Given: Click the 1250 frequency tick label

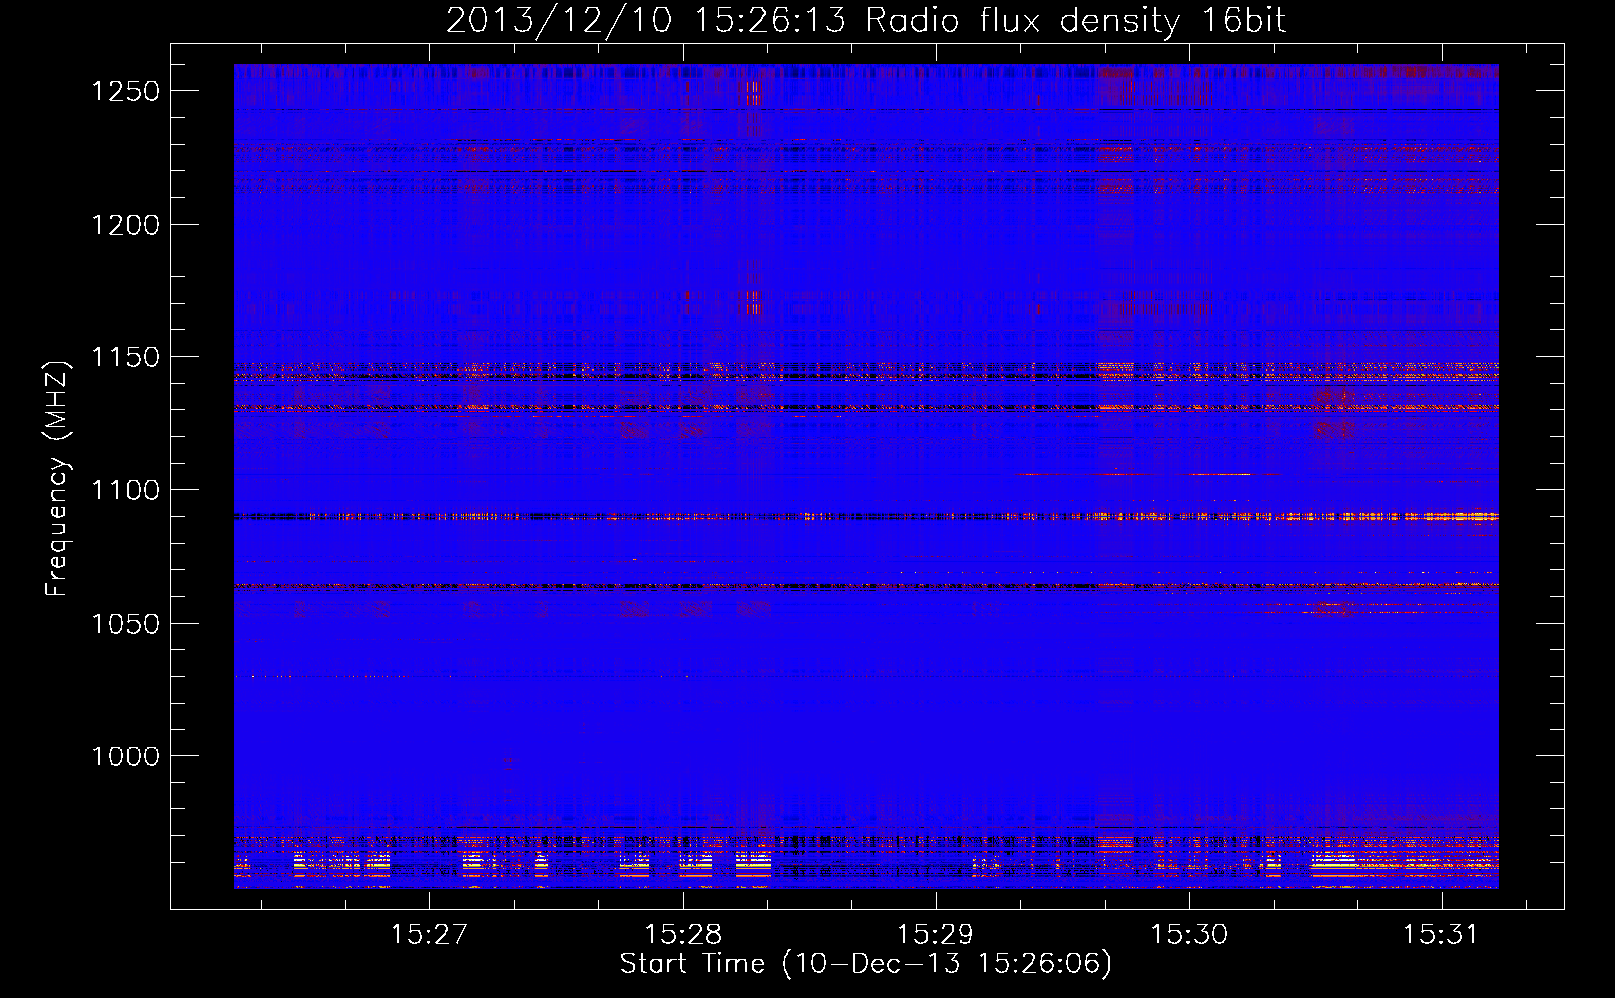Looking at the screenshot, I should (126, 91).
